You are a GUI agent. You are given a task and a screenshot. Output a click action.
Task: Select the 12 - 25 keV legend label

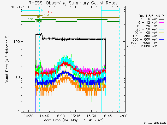pyautogui.click(x=147, y=26)
